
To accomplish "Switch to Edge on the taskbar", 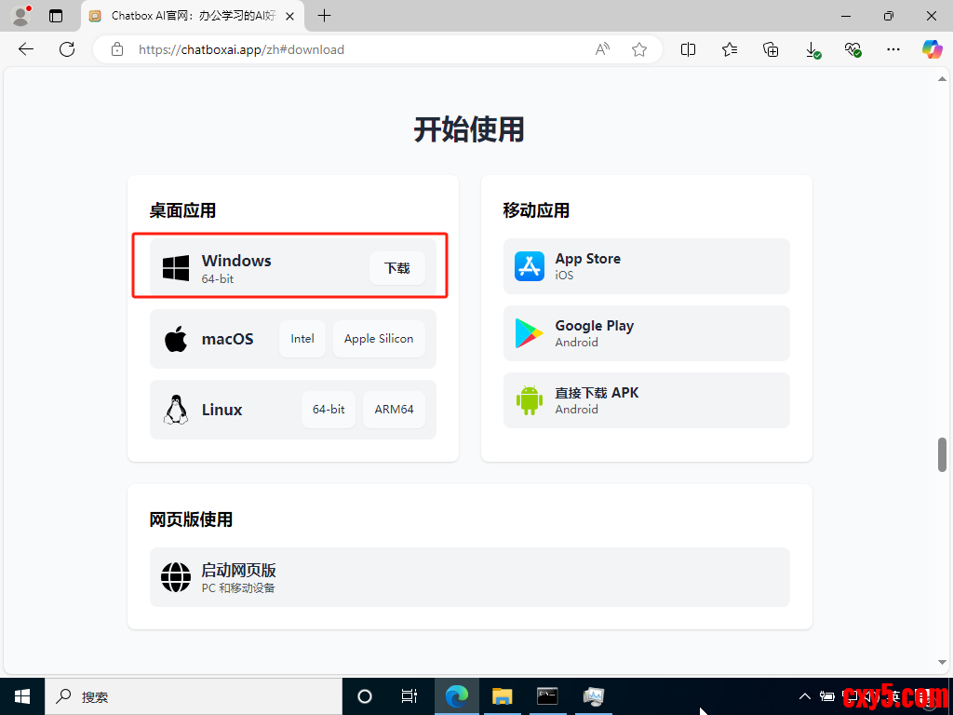I will click(x=456, y=696).
